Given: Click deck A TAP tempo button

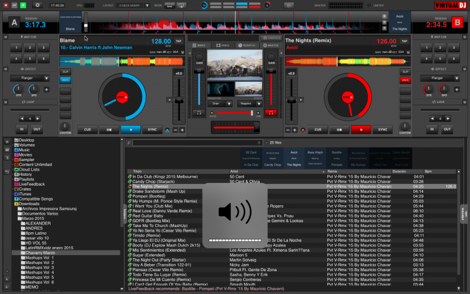Looking at the screenshot, I should click(x=179, y=41).
